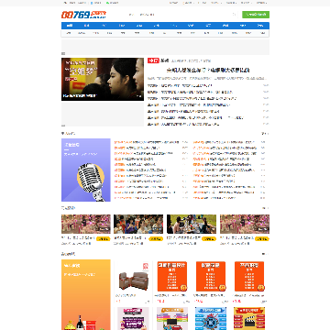Open the large bold news headline
330x330 pixels.
pos(208,71)
